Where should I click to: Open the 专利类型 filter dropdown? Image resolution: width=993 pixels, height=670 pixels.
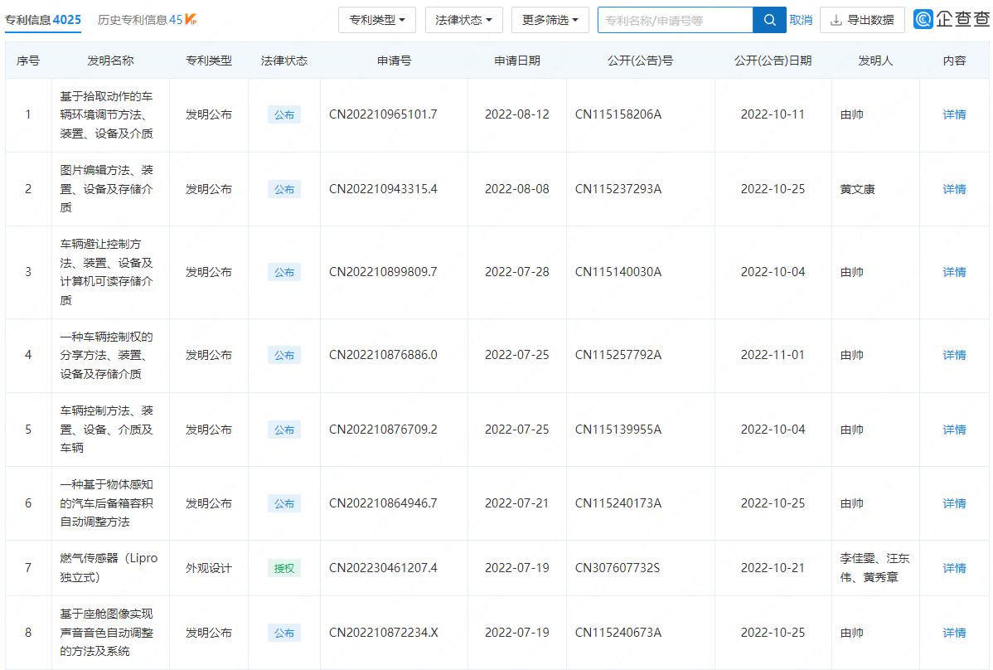click(377, 19)
